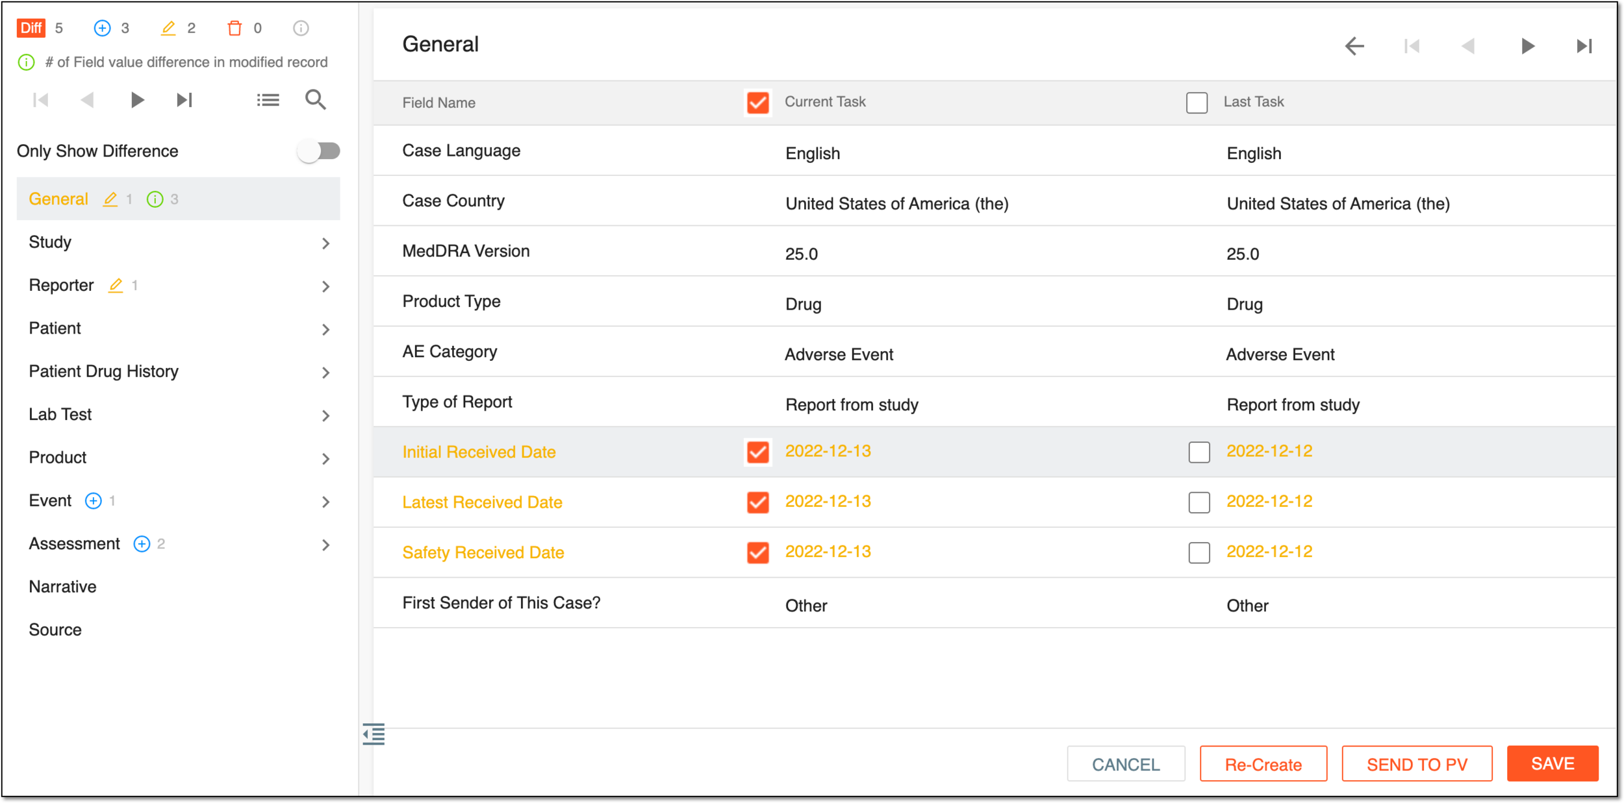Check Last Task for Latest Received Date

1199,502
